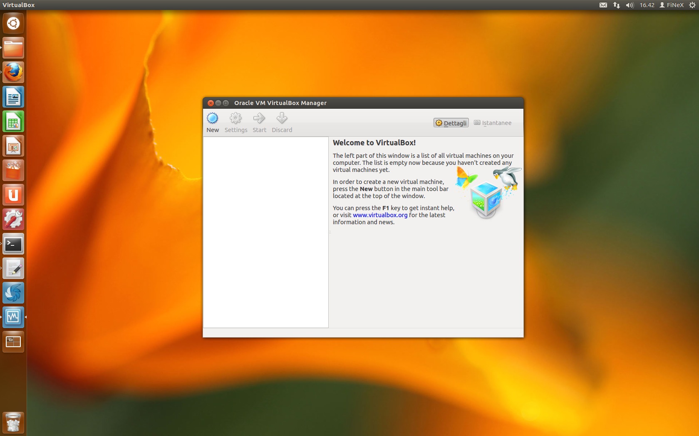Close the VirtualBox Manager window
Viewport: 699px width, 436px height.
[211, 103]
